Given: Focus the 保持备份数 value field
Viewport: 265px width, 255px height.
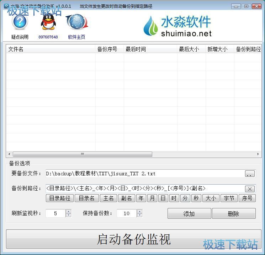Looking at the screenshot, I should click(x=127, y=213).
